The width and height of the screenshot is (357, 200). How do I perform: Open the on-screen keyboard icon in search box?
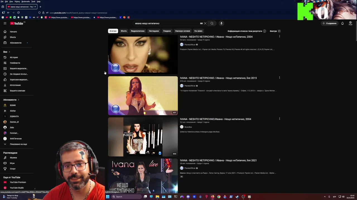tap(201, 23)
